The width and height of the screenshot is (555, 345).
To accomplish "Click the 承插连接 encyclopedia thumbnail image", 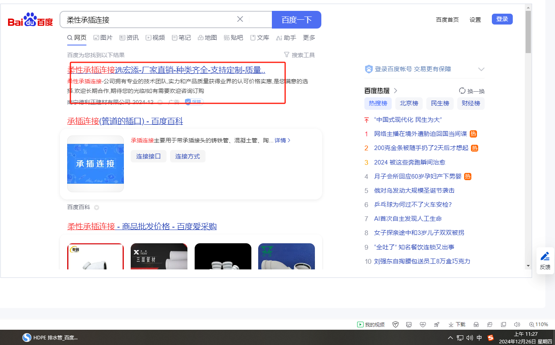I will point(95,164).
